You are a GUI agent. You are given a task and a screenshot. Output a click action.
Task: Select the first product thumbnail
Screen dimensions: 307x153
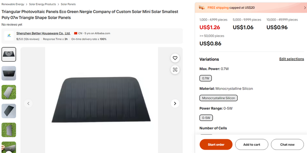point(9,54)
